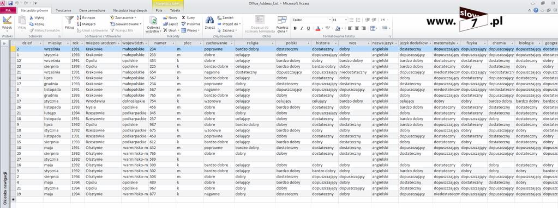Apply the red font color swatch

pos(318,28)
